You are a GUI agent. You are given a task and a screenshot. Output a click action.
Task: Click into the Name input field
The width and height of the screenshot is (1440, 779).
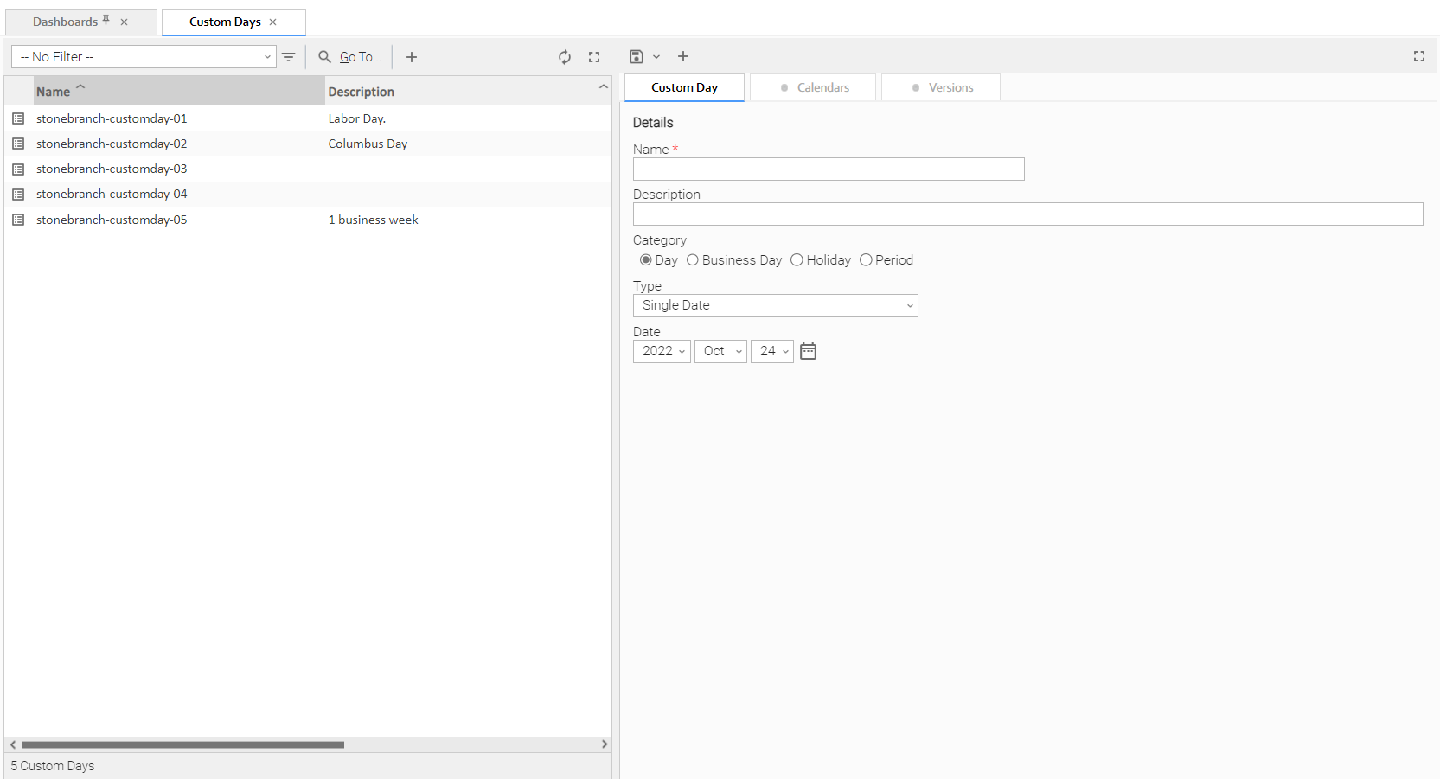(828, 169)
